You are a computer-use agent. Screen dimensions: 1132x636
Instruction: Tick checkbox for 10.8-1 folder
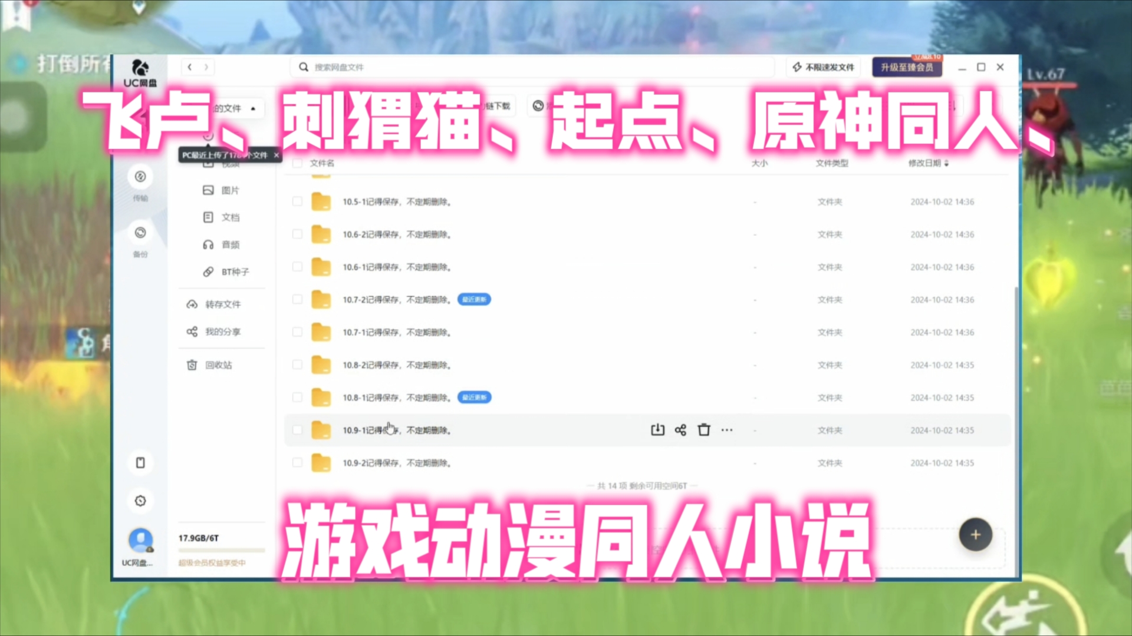(297, 397)
